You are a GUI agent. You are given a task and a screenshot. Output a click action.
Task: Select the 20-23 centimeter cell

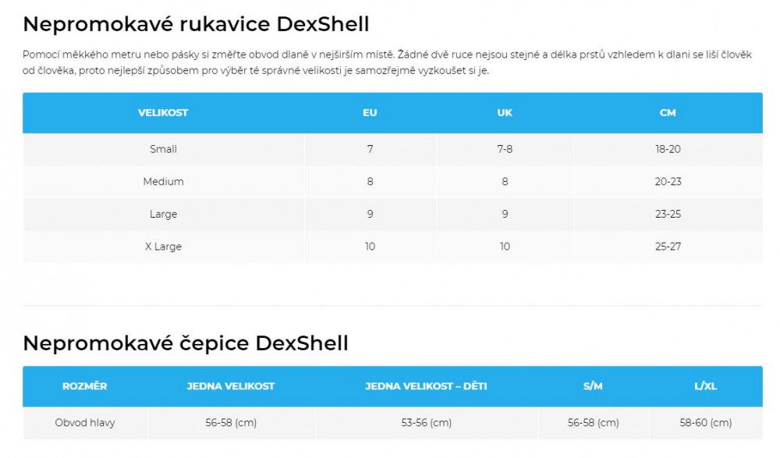click(x=668, y=182)
